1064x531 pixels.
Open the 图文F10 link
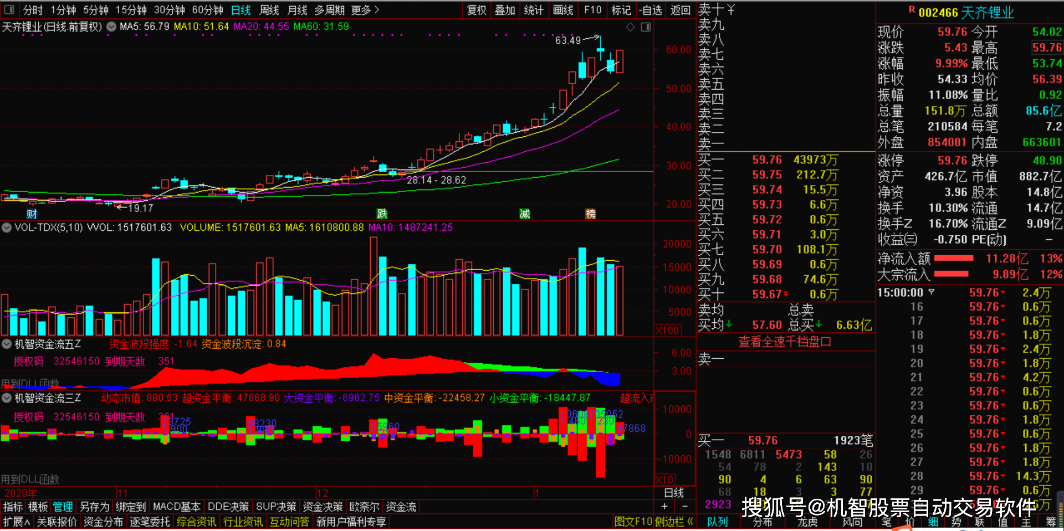[633, 522]
